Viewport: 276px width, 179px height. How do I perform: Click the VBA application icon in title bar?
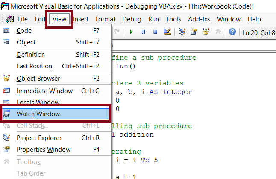coord(4,6)
